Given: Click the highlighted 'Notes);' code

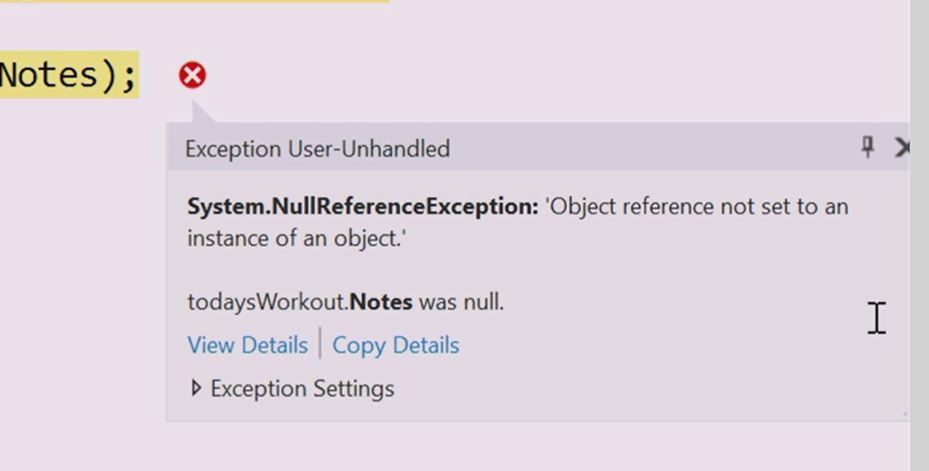Looking at the screenshot, I should tap(68, 74).
